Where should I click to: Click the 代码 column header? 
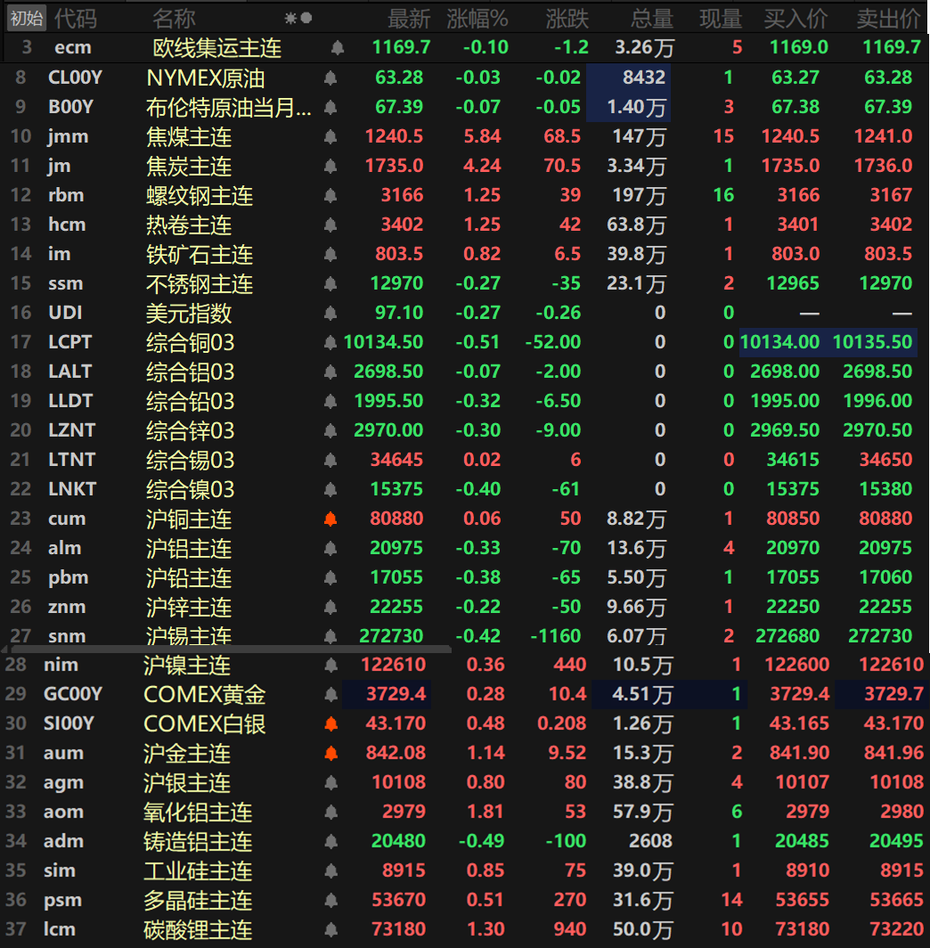[x=76, y=18]
